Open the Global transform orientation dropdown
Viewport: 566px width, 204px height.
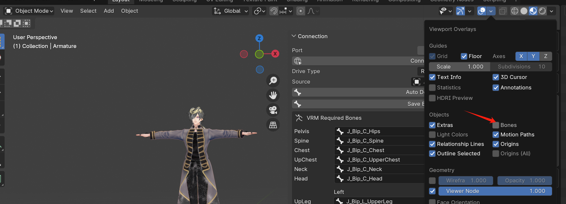coord(230,11)
